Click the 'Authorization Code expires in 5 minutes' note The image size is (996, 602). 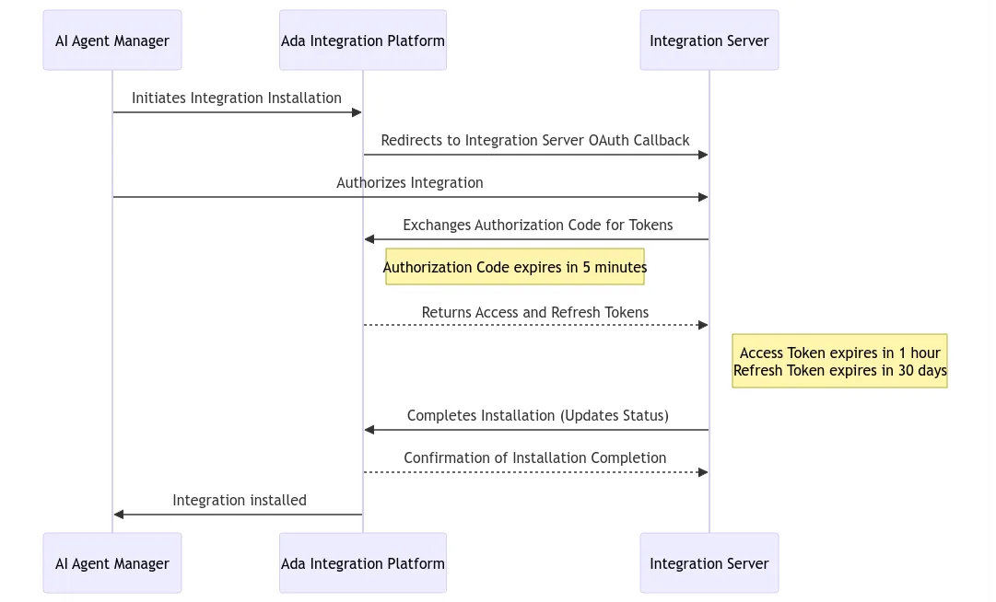[x=514, y=266]
